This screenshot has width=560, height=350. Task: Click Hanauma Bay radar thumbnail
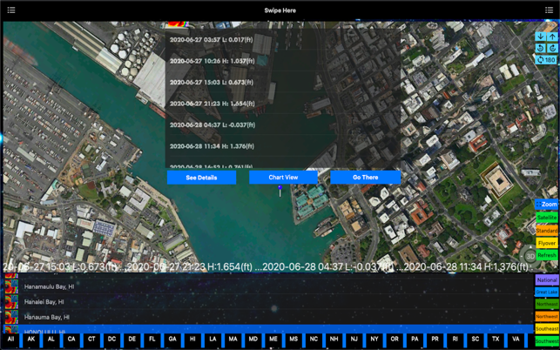pyautogui.click(x=11, y=317)
